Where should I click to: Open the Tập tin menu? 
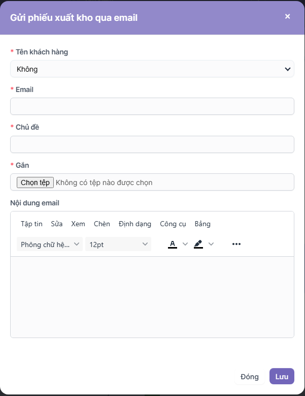(x=31, y=224)
